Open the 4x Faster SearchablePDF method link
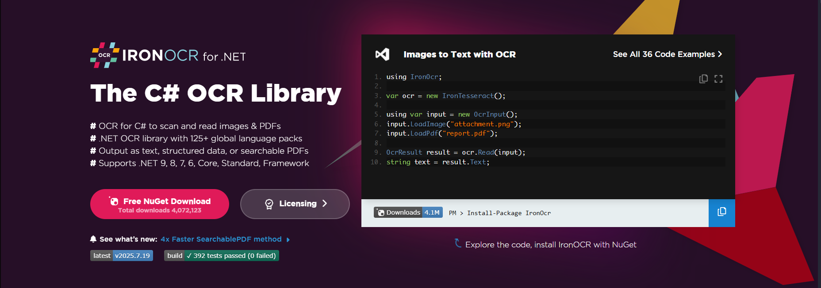The height and width of the screenshot is (288, 821). coord(221,239)
